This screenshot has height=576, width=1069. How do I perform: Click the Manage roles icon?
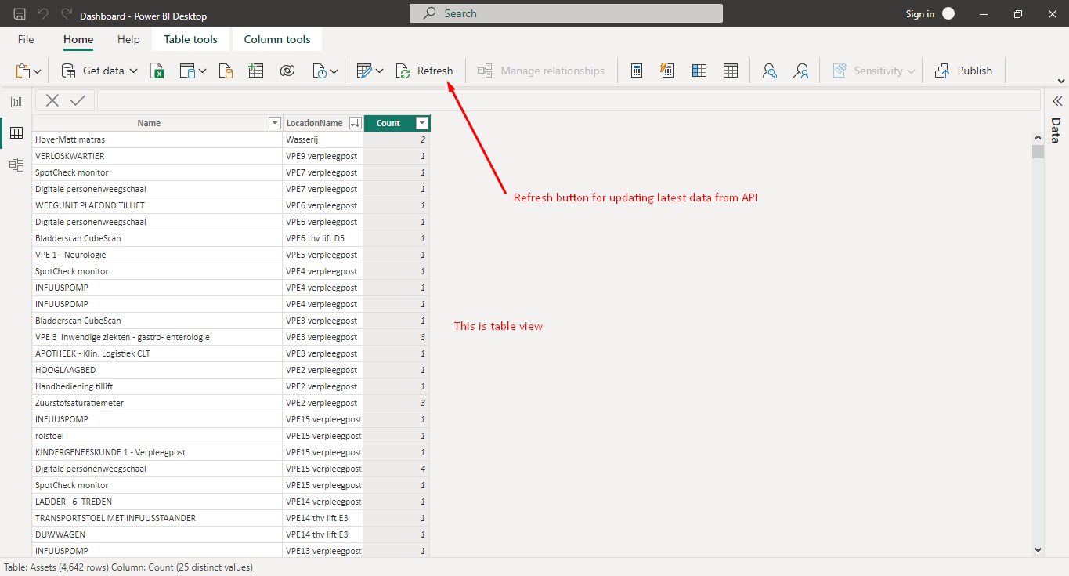tap(769, 71)
